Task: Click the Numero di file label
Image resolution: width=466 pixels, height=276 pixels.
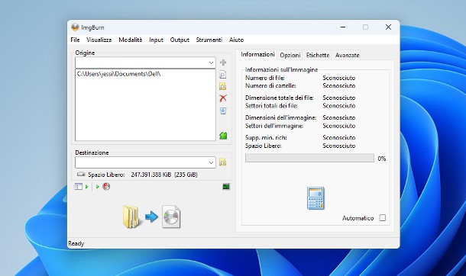Action: point(265,78)
